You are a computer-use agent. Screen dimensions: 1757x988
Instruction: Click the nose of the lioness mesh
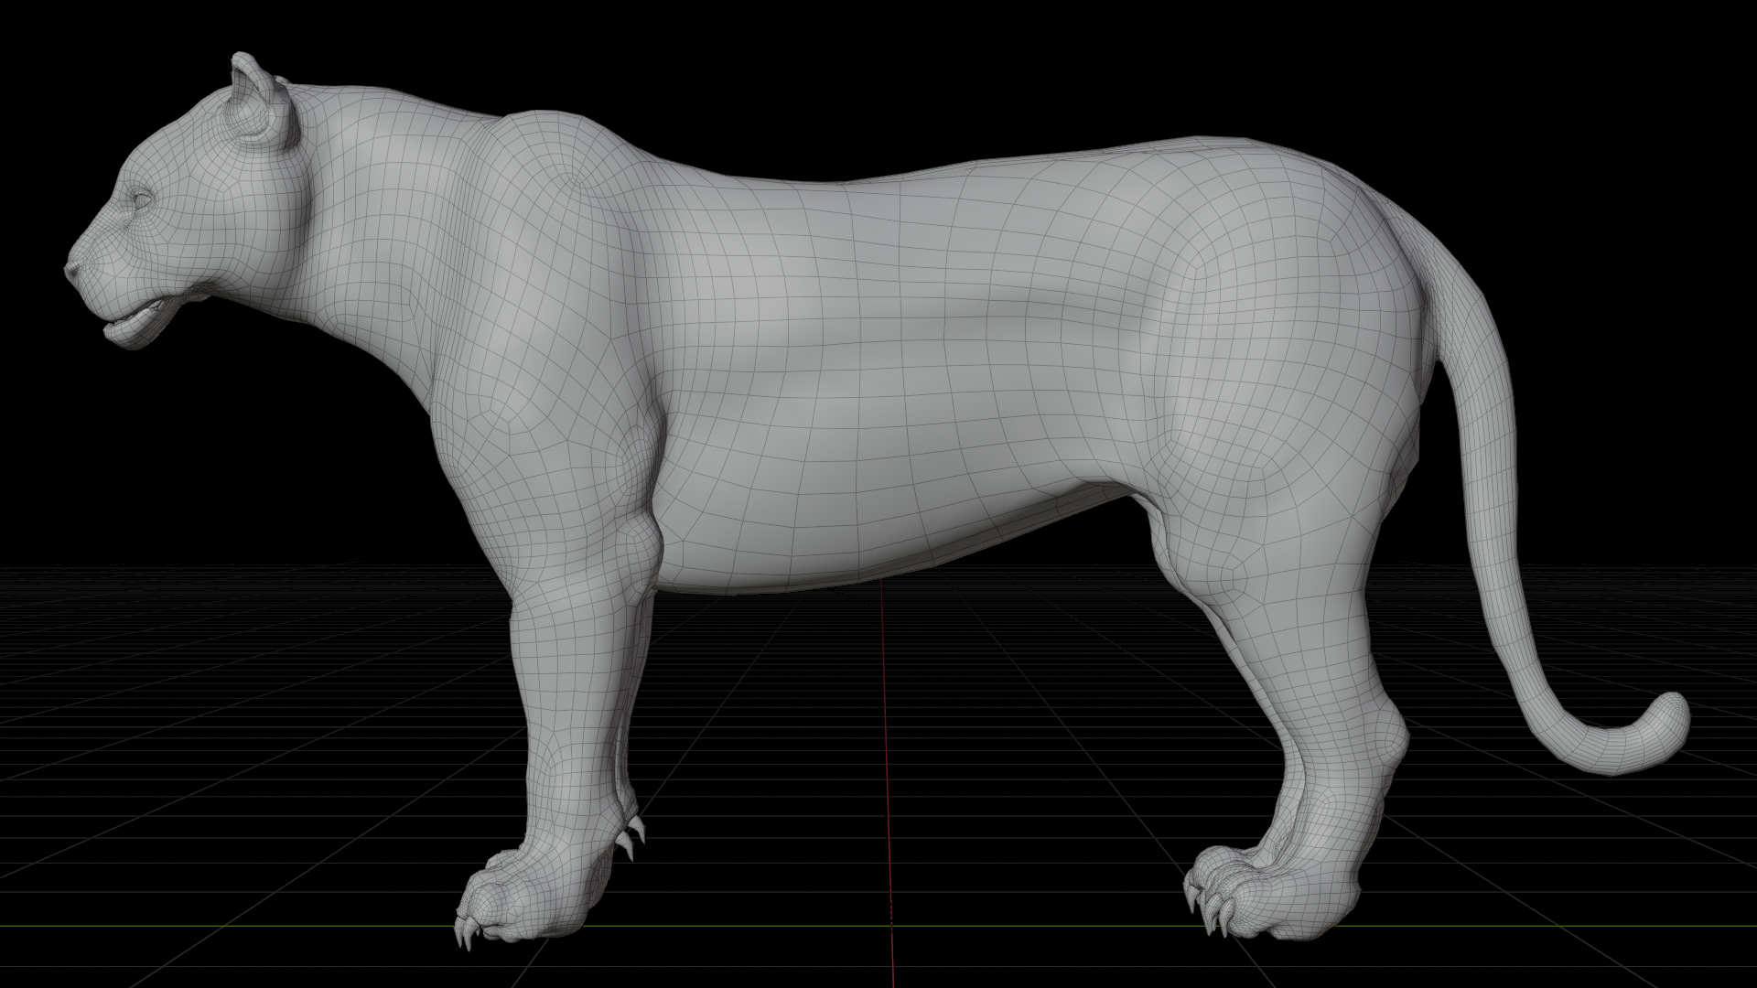coord(73,270)
